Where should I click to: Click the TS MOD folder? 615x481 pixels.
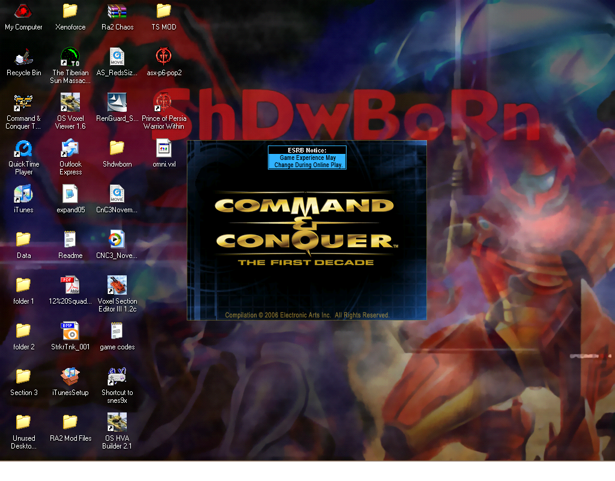click(163, 12)
